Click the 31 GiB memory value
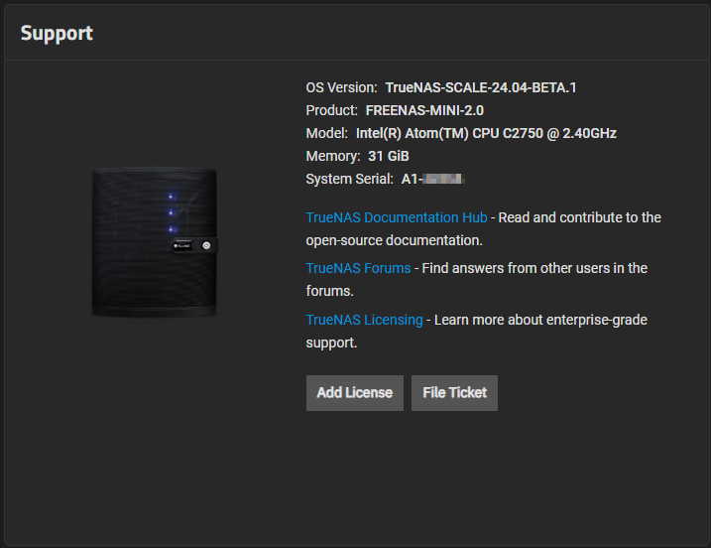The image size is (711, 548). pos(389,156)
